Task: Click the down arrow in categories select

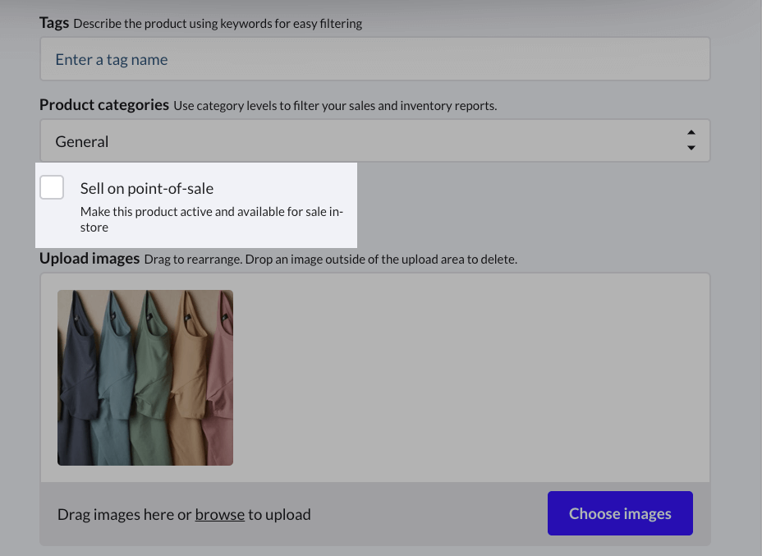Action: pyautogui.click(x=691, y=148)
